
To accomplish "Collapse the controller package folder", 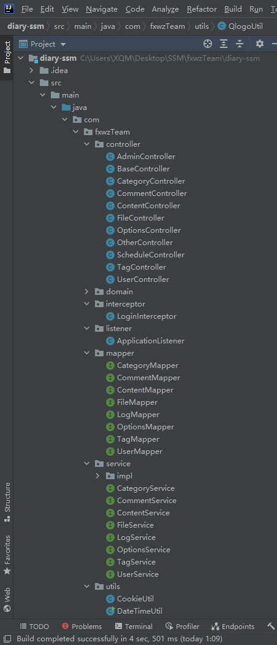I will pyautogui.click(x=86, y=144).
